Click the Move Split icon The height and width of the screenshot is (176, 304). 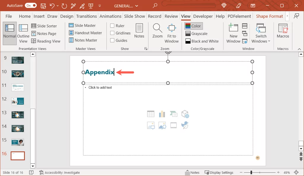click(x=245, y=41)
